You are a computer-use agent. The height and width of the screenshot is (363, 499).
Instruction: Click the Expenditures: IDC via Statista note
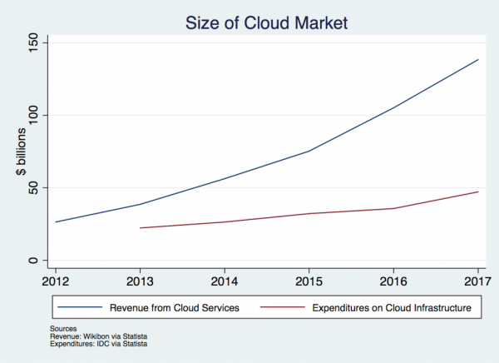[x=98, y=344]
